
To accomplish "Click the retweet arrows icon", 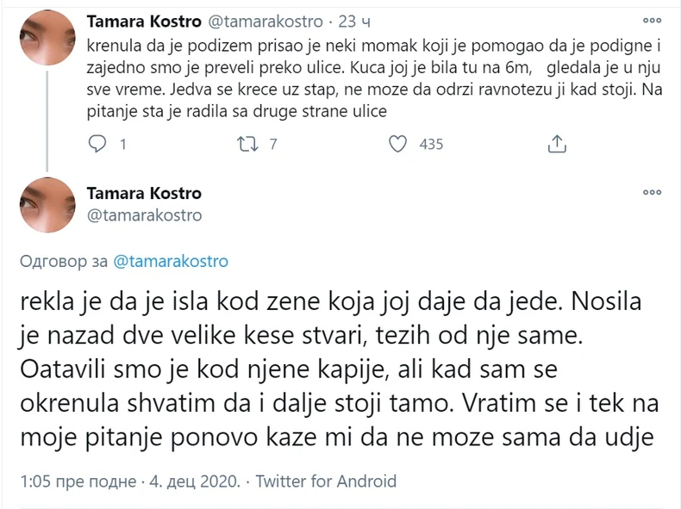I will [x=247, y=144].
